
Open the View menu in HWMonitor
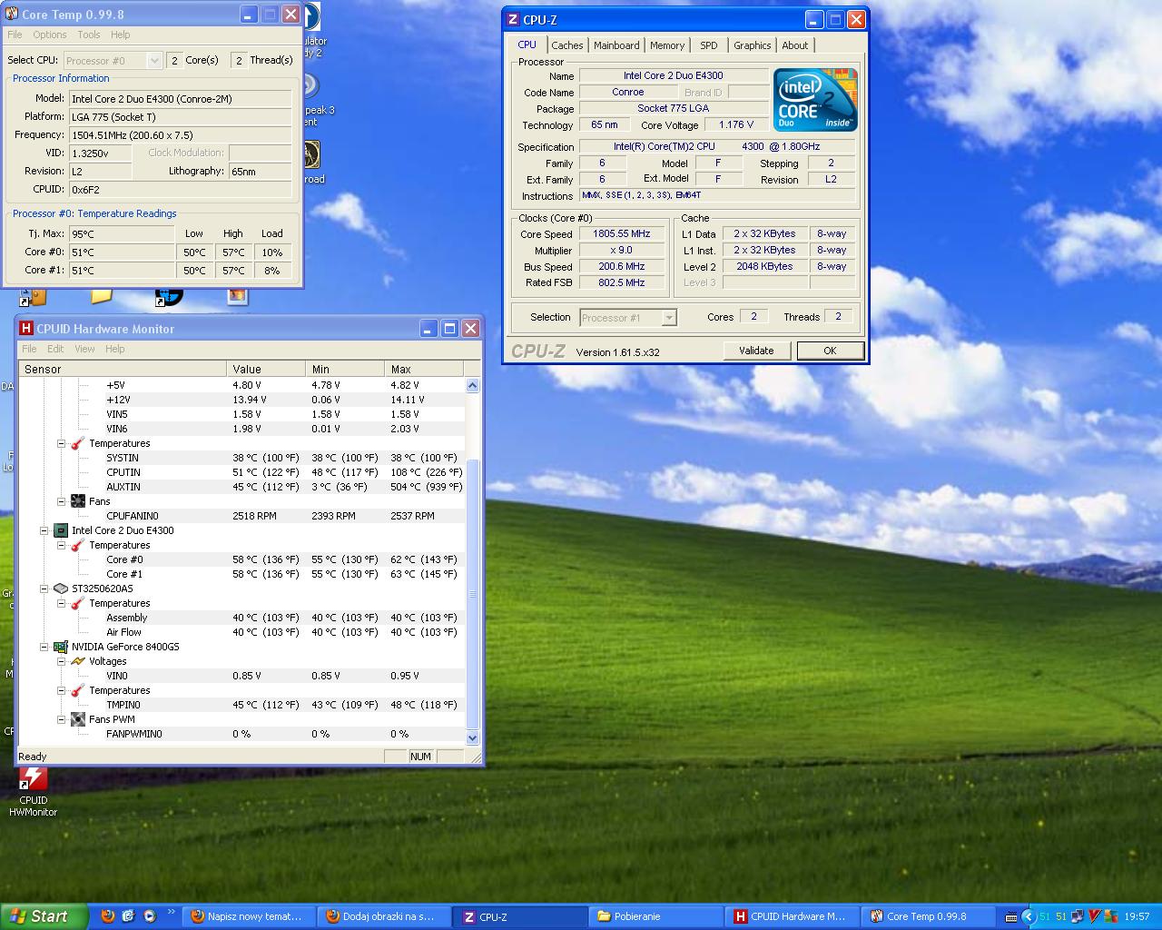[84, 349]
